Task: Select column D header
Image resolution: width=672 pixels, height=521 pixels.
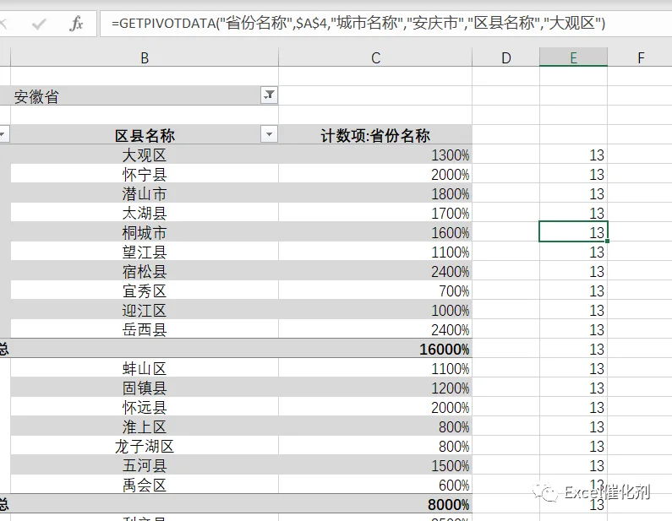Action: 505,57
